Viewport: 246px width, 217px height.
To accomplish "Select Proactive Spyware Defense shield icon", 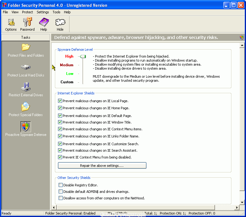I will click(25, 127).
